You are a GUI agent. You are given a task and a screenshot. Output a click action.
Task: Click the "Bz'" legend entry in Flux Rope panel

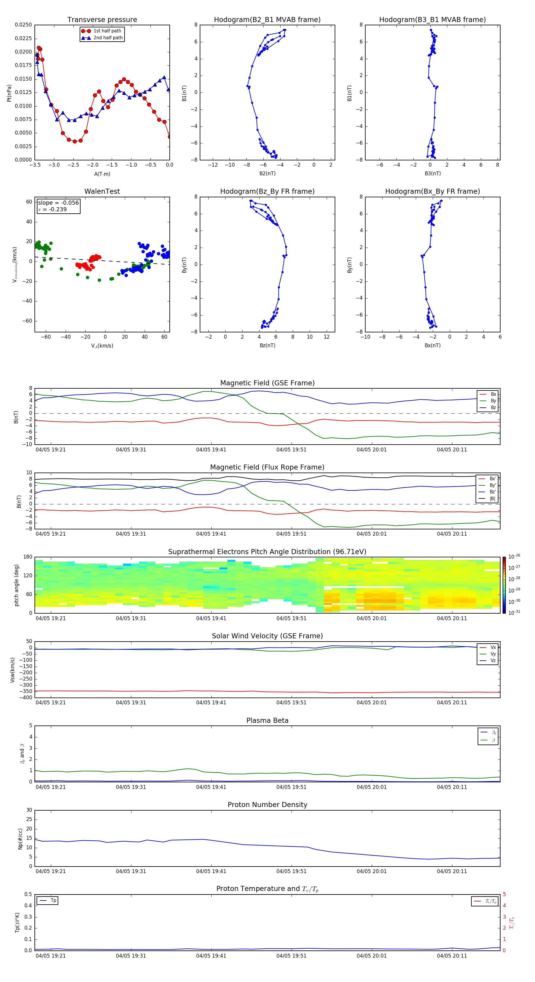tap(487, 492)
